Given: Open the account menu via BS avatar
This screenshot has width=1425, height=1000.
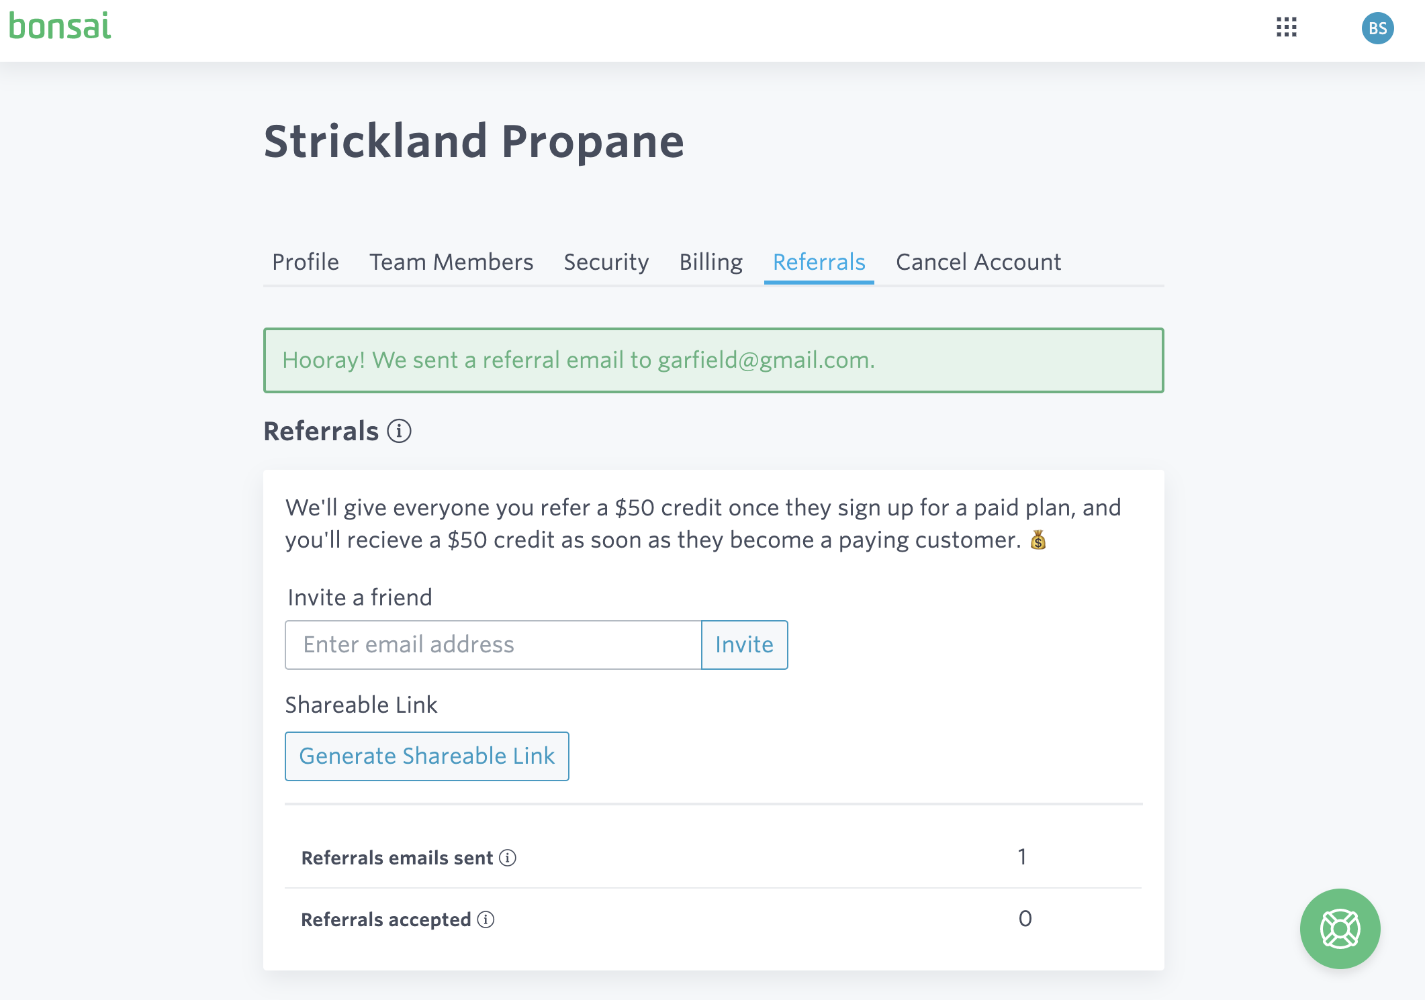Looking at the screenshot, I should pos(1379,28).
